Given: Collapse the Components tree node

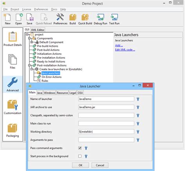Looking at the screenshot, I should (29, 38).
